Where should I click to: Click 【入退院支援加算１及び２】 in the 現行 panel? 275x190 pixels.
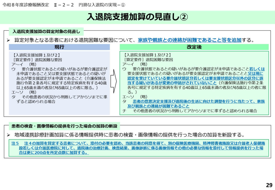click(36, 55)
